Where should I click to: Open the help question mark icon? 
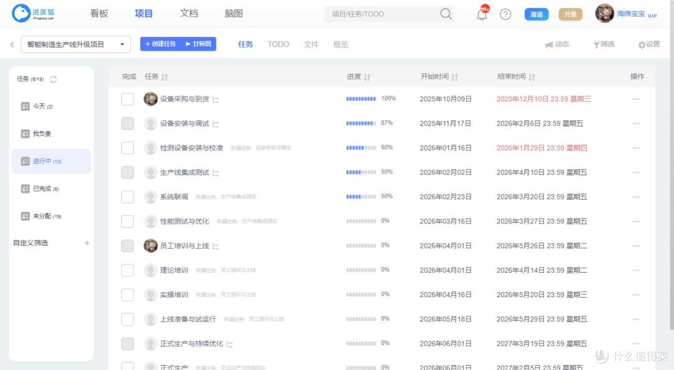[x=506, y=14]
